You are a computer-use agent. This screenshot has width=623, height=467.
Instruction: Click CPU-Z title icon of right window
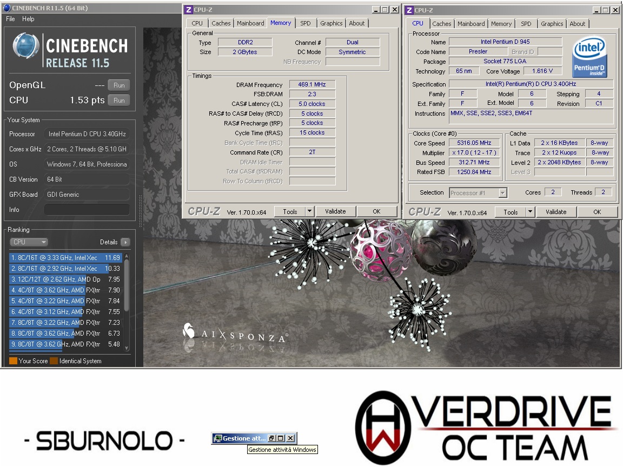(409, 10)
